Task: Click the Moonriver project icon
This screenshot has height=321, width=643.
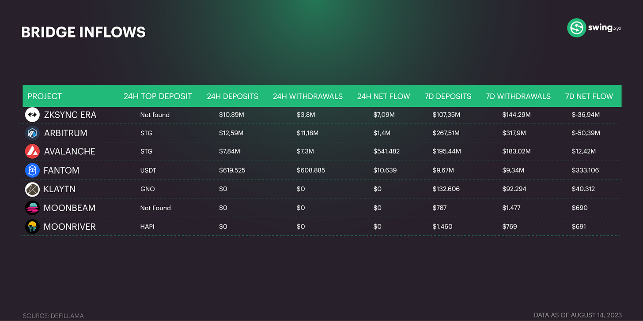Action: (33, 227)
